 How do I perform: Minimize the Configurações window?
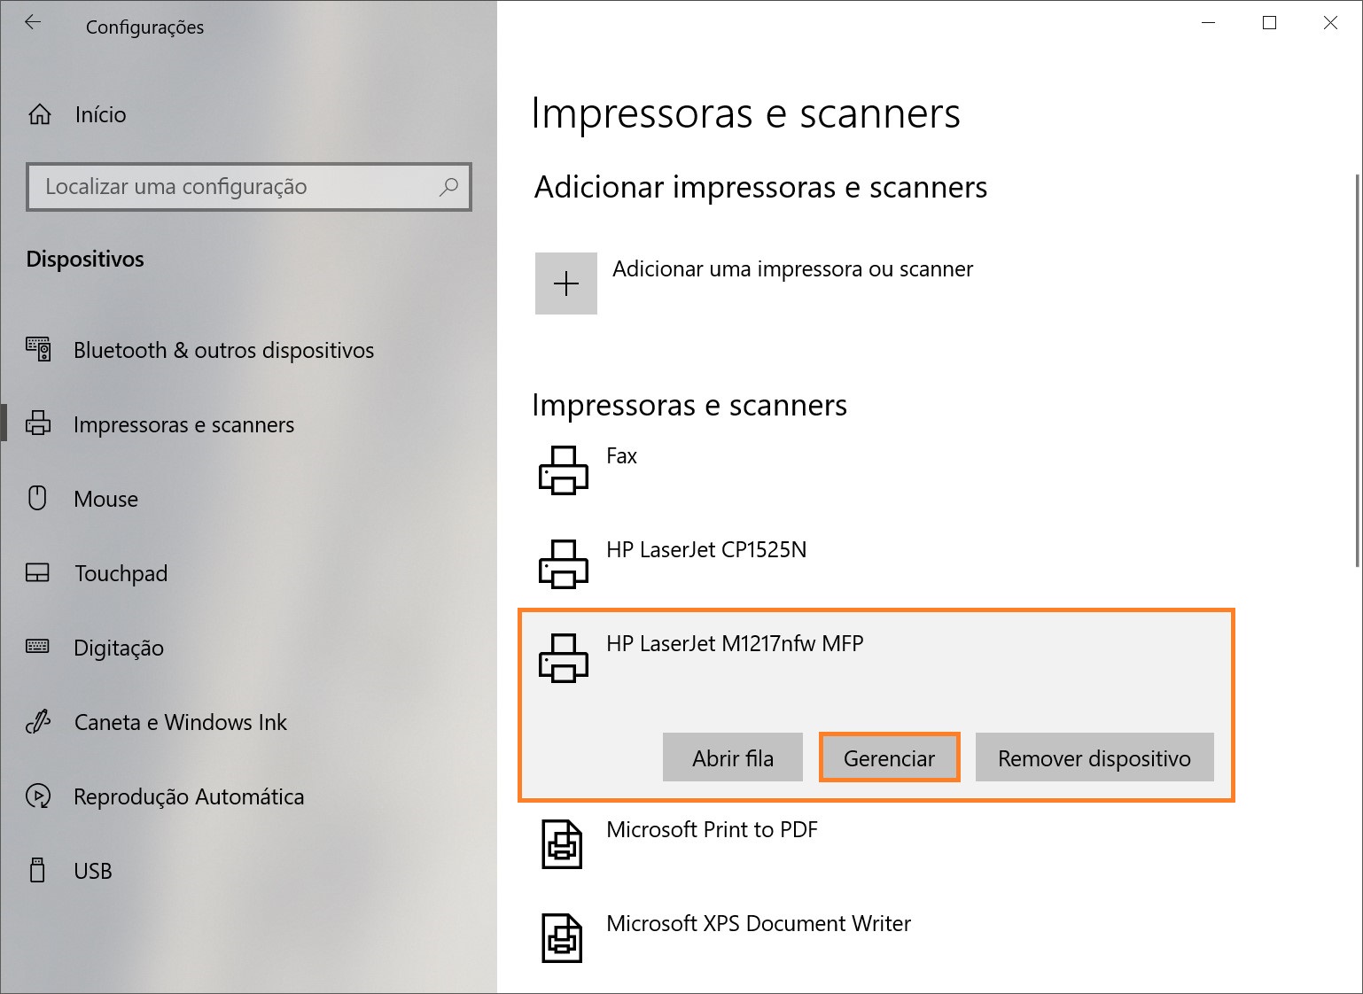coord(1209,23)
